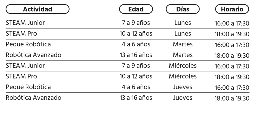
Task: Select 13 a 16 años on the Jueves row
Action: pos(136,97)
